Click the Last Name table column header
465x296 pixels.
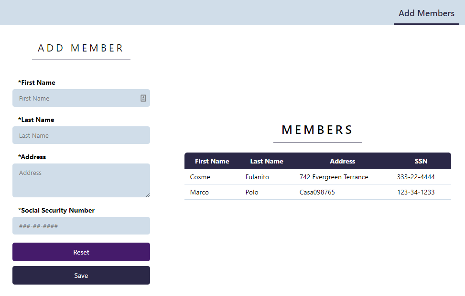(267, 161)
